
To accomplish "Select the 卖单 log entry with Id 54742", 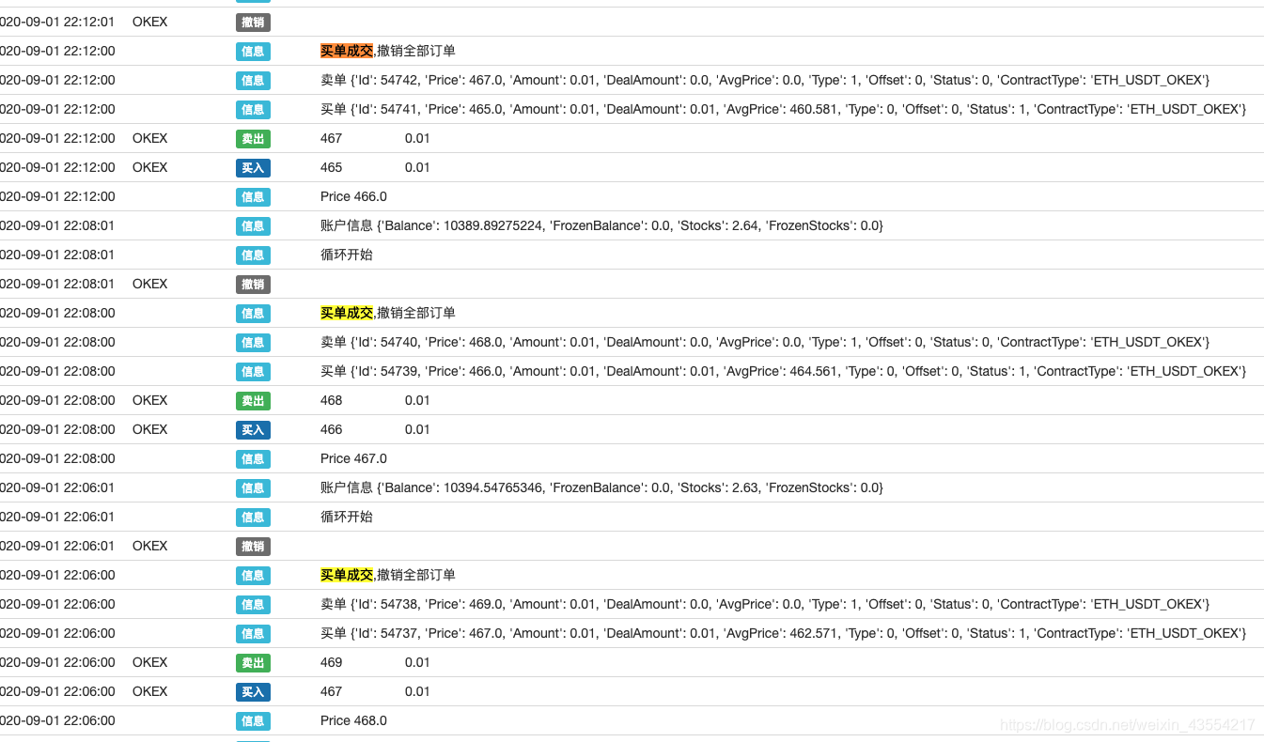I will (765, 80).
